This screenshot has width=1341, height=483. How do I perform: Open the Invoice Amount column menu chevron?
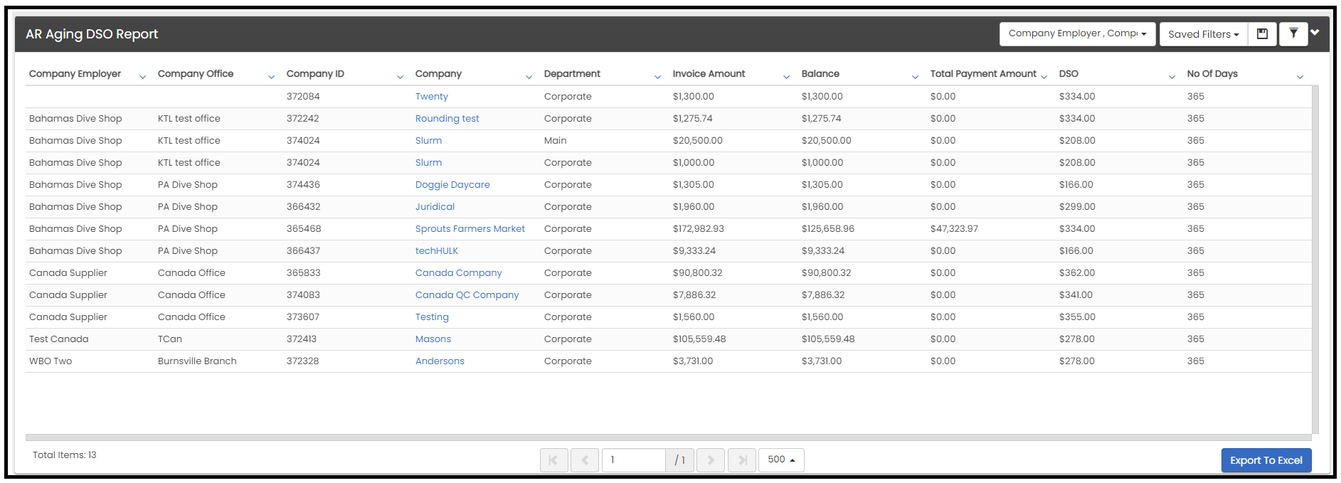[786, 77]
